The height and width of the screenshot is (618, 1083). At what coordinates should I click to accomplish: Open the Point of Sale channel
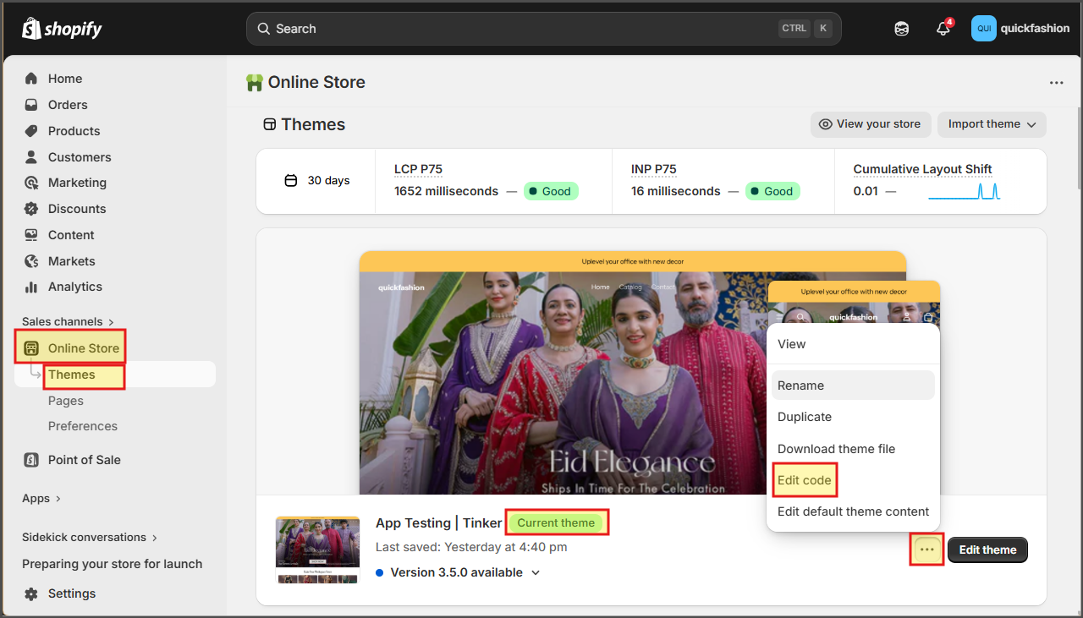84,460
